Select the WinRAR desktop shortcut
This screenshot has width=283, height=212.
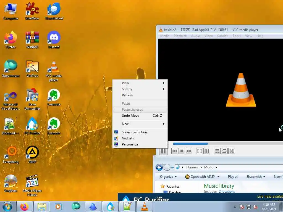32,40
